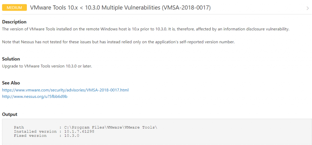Click the C:\Program Files\VMware path value
The image size is (312, 145).
coord(111,127)
